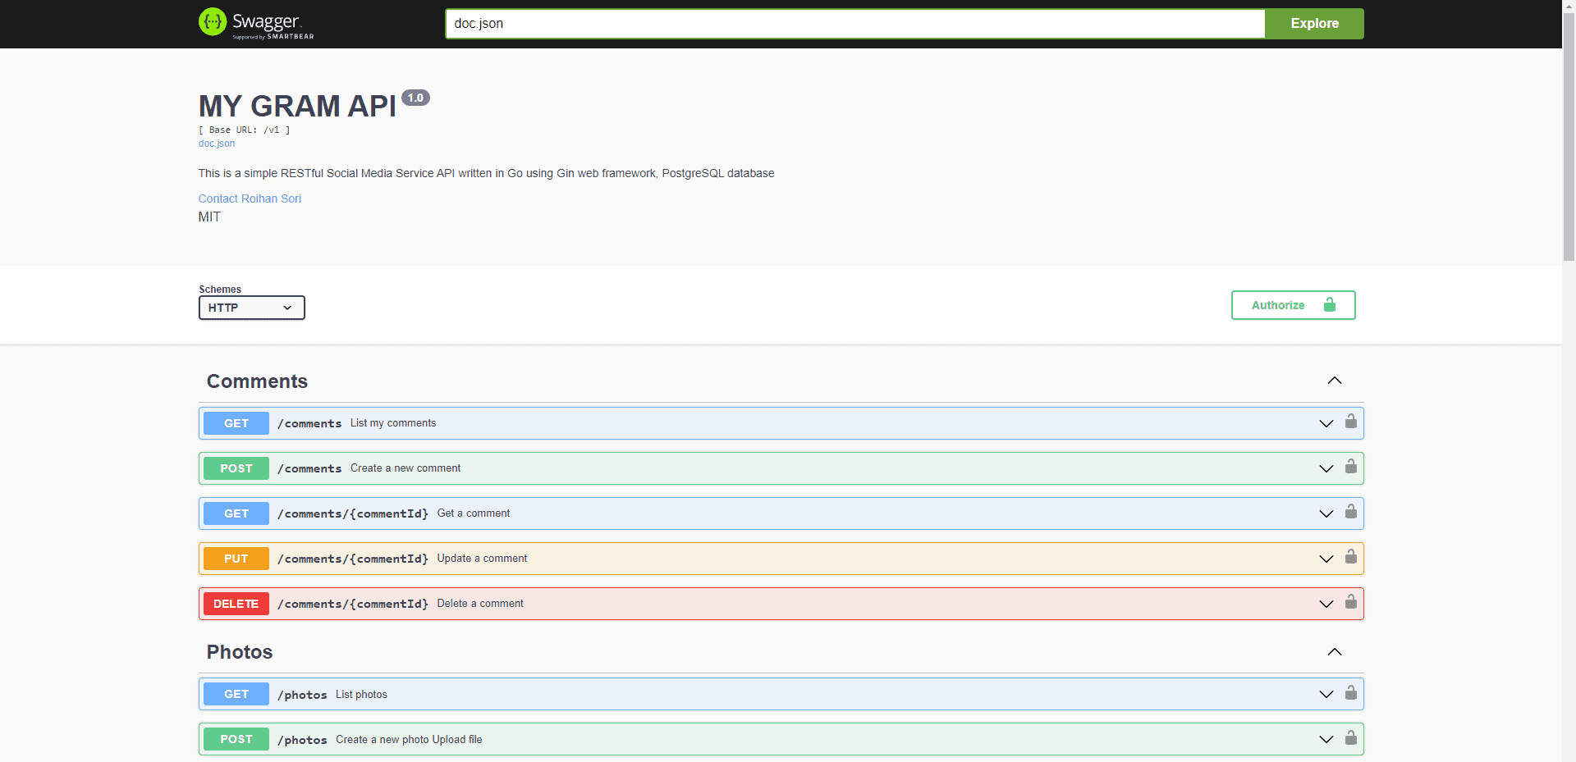
Task: Click the green Explore button
Action: (1313, 24)
